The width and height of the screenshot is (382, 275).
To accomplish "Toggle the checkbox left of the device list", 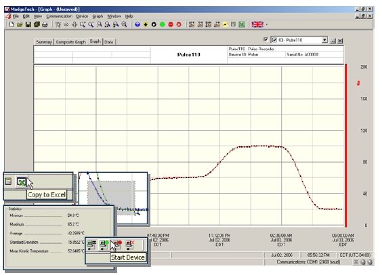I will [x=266, y=39].
